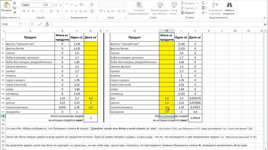Increase the cell indent

click(x=85, y=11)
